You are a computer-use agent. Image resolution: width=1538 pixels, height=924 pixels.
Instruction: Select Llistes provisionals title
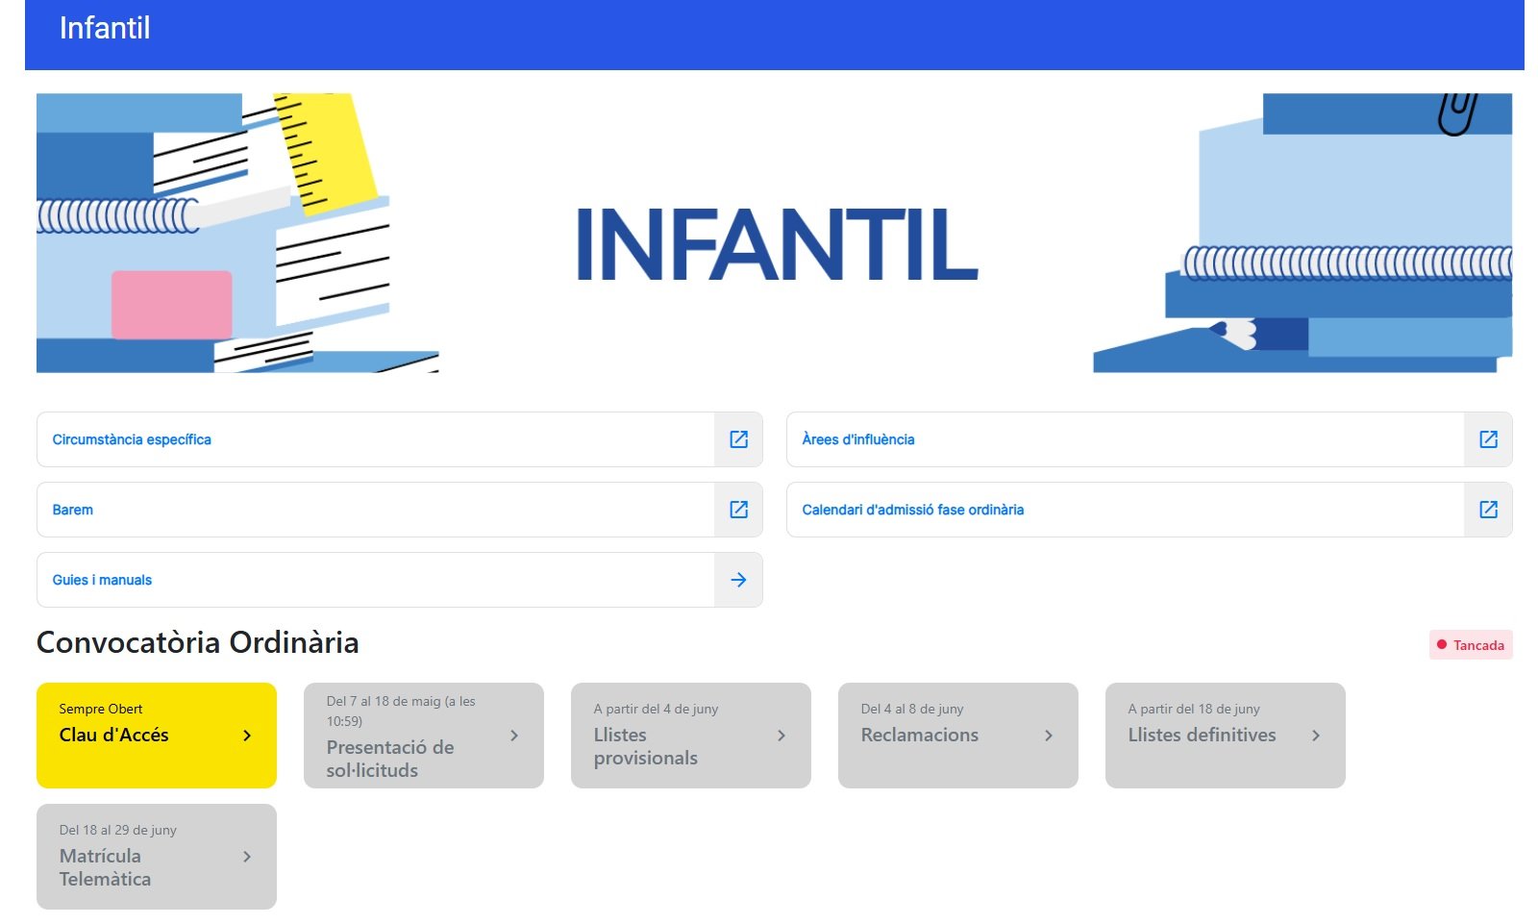(645, 746)
